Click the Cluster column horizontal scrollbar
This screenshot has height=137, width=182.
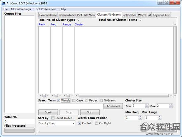(x=124, y=96)
